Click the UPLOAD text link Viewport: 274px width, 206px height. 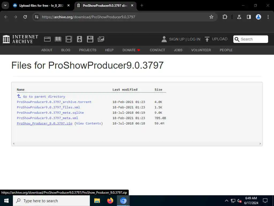coord(220,39)
